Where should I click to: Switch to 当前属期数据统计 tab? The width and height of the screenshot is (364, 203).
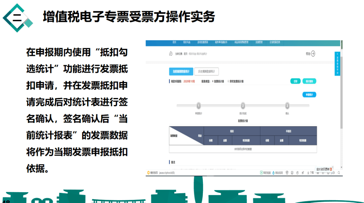coord(181,71)
